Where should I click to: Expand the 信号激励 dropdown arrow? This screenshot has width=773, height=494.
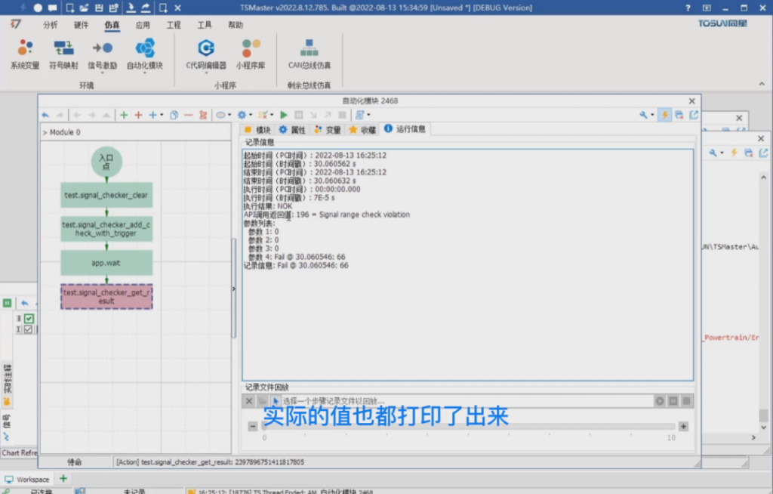point(102,73)
